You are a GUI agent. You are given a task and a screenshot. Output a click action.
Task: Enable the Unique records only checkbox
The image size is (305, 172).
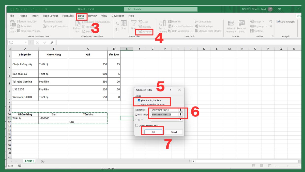pos(137,126)
